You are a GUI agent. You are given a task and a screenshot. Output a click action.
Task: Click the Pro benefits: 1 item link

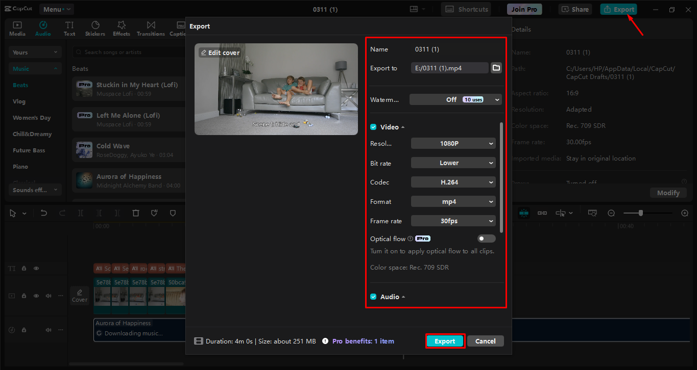pyautogui.click(x=363, y=341)
